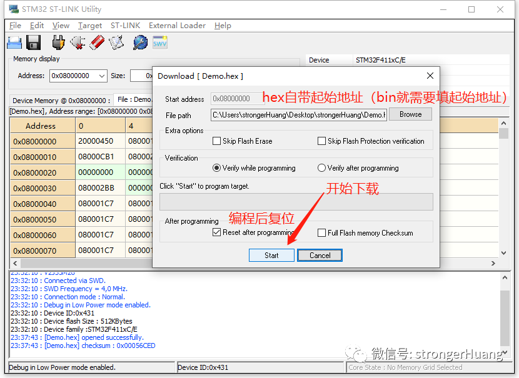Viewport: 519px width, 378px height.
Task: Select Verify after programming radio button
Action: coord(321,168)
